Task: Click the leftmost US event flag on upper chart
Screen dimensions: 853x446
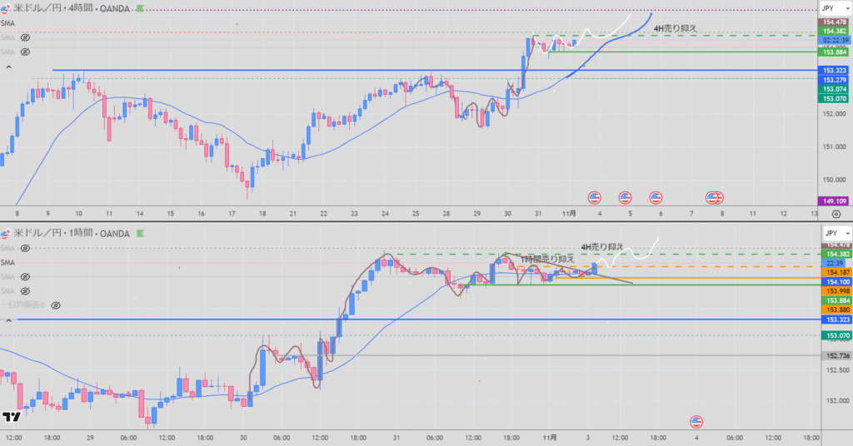Action: click(594, 197)
